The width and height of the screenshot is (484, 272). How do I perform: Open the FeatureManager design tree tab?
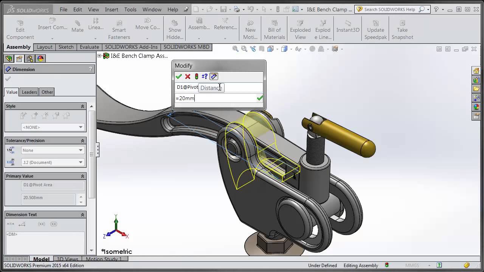tap(9, 59)
